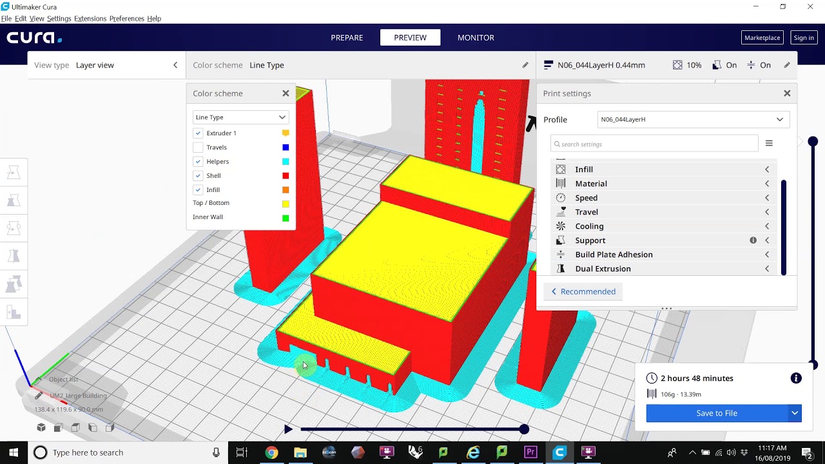Open the settings visibility hamburger menu
Image resolution: width=825 pixels, height=464 pixels.
769,143
